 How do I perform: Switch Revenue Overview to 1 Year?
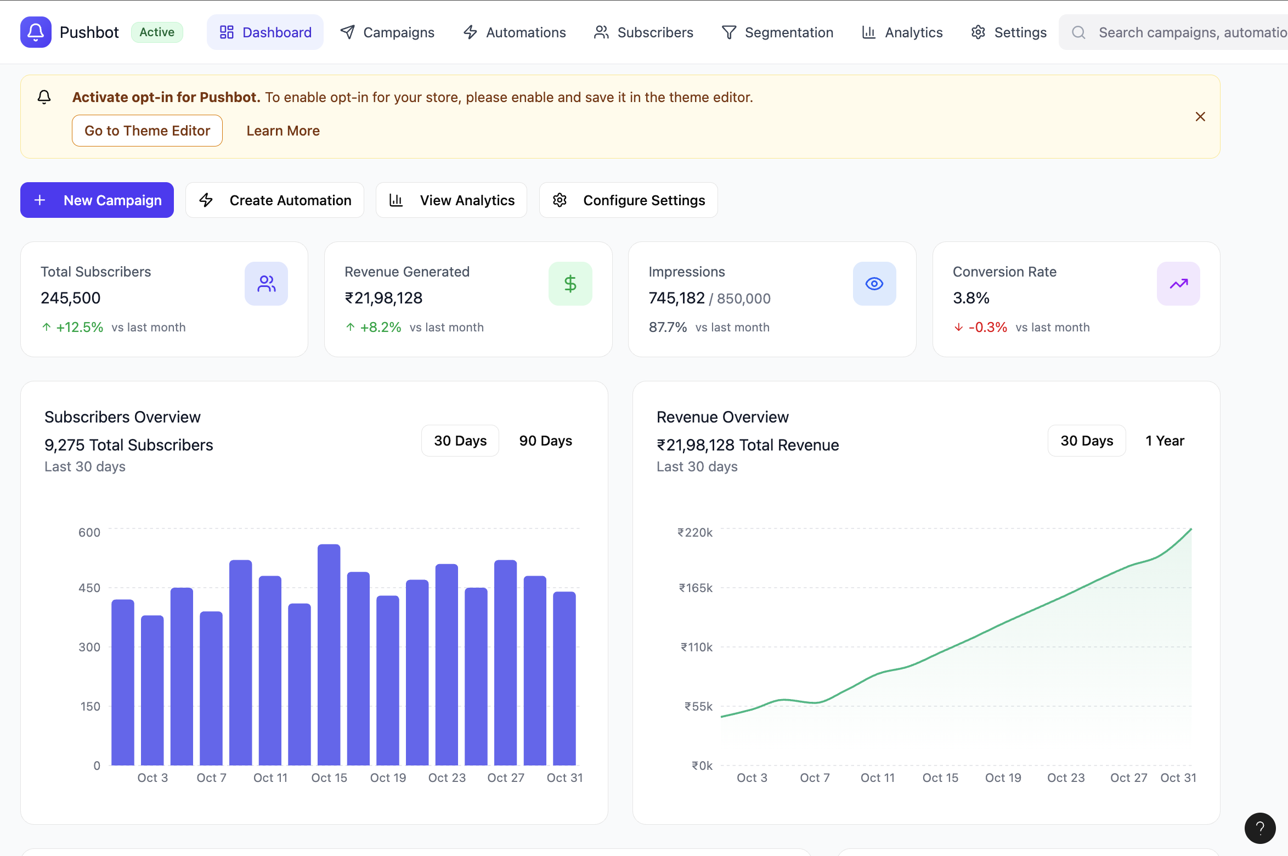pyautogui.click(x=1165, y=441)
